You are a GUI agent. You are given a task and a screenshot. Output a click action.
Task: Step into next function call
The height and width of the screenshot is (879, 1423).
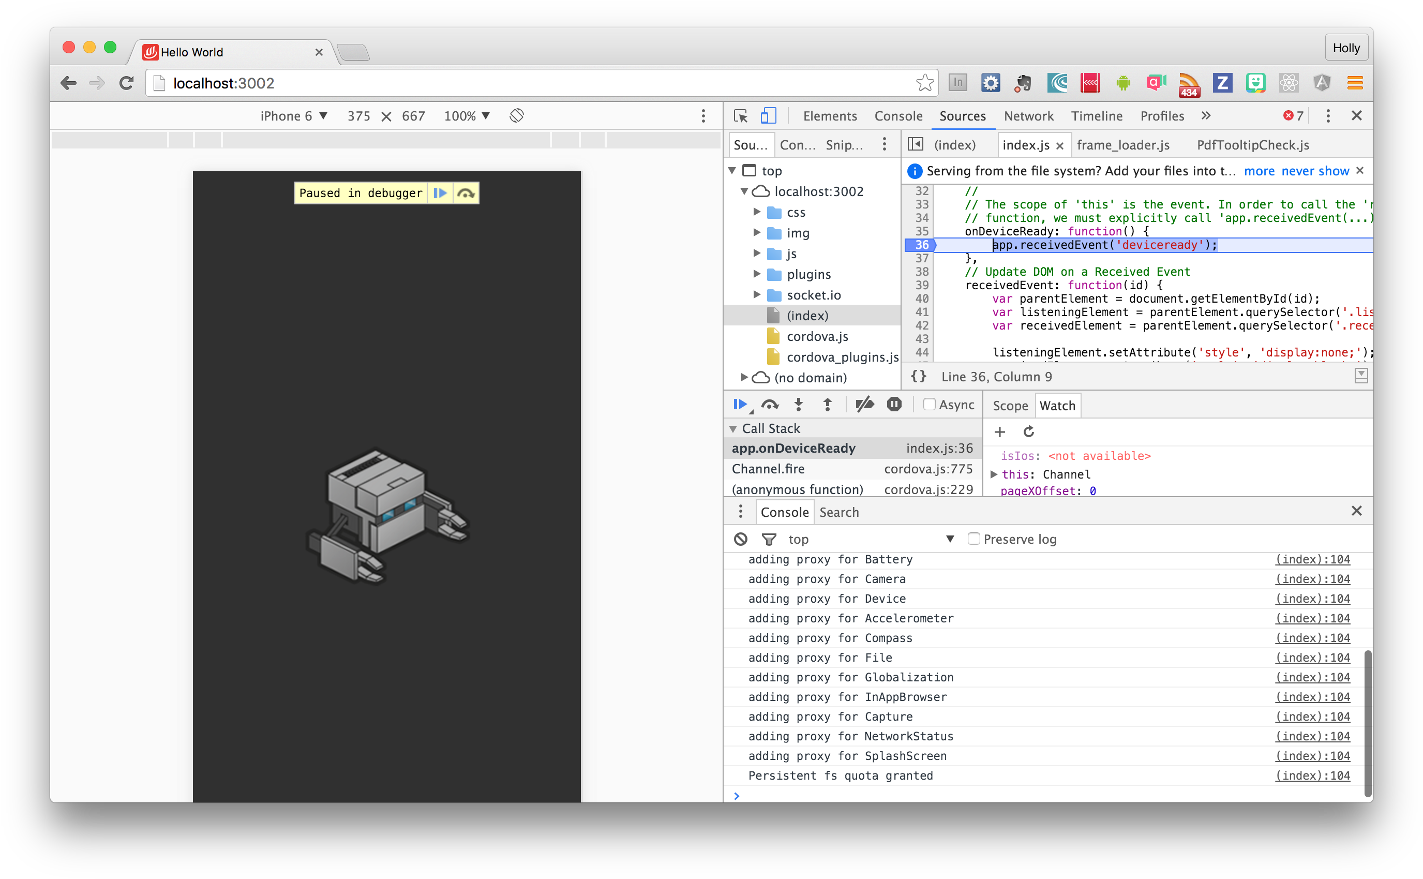(x=799, y=404)
